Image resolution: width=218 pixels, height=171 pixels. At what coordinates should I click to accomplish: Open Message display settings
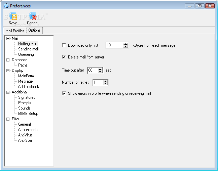26,81
